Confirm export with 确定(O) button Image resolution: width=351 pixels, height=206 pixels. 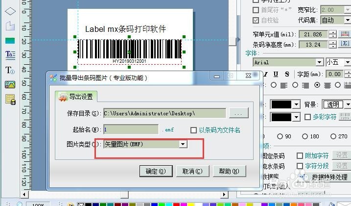click(156, 172)
